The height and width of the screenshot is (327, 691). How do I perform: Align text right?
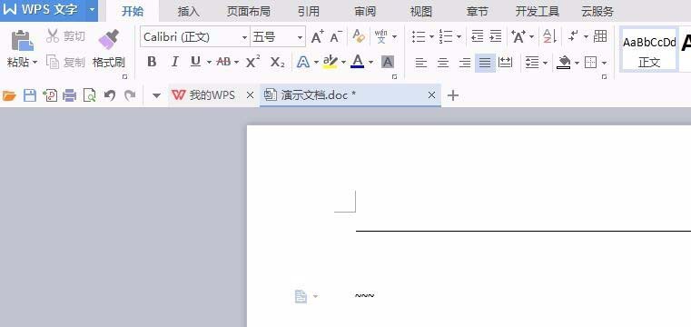465,63
